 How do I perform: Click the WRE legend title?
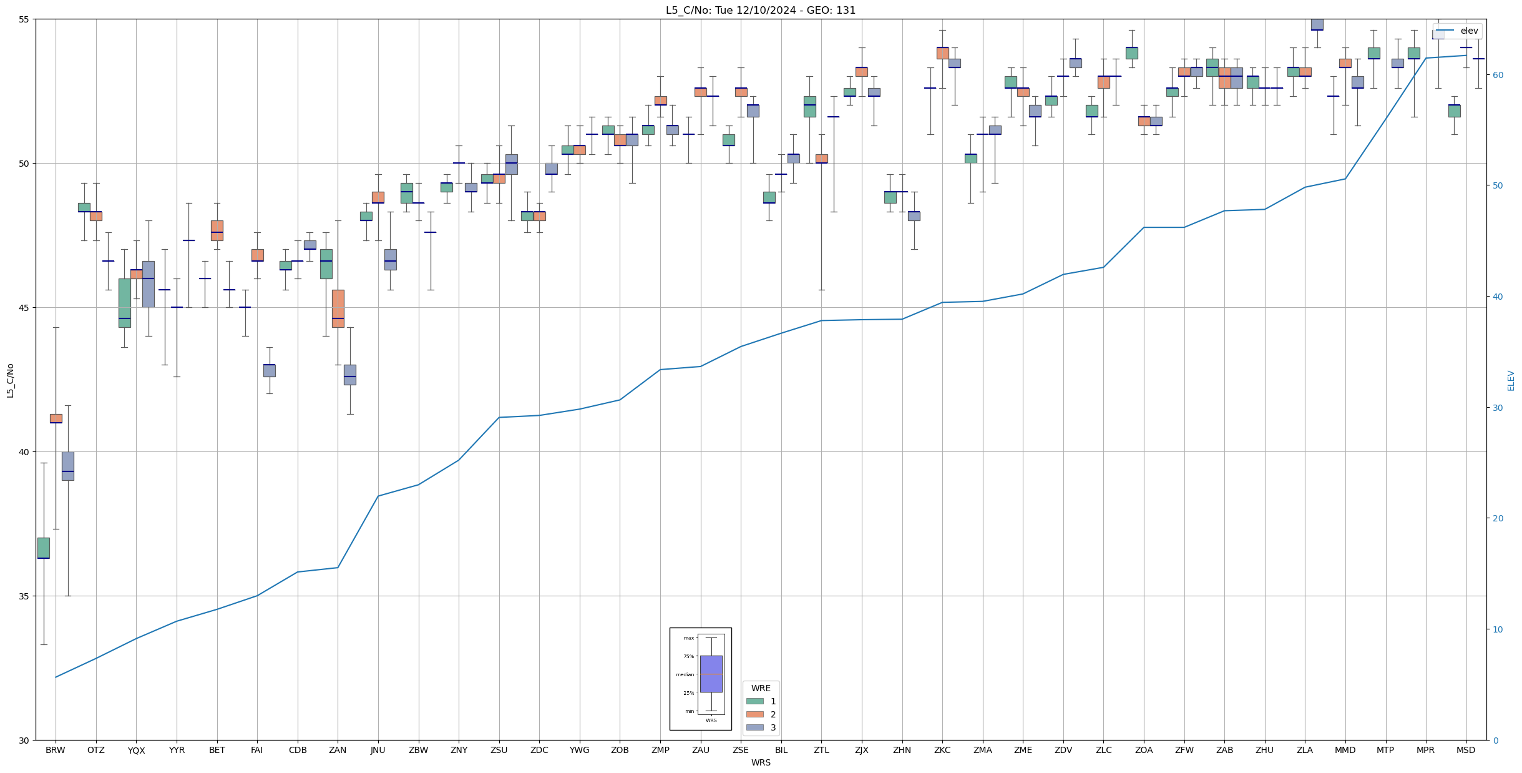760,688
